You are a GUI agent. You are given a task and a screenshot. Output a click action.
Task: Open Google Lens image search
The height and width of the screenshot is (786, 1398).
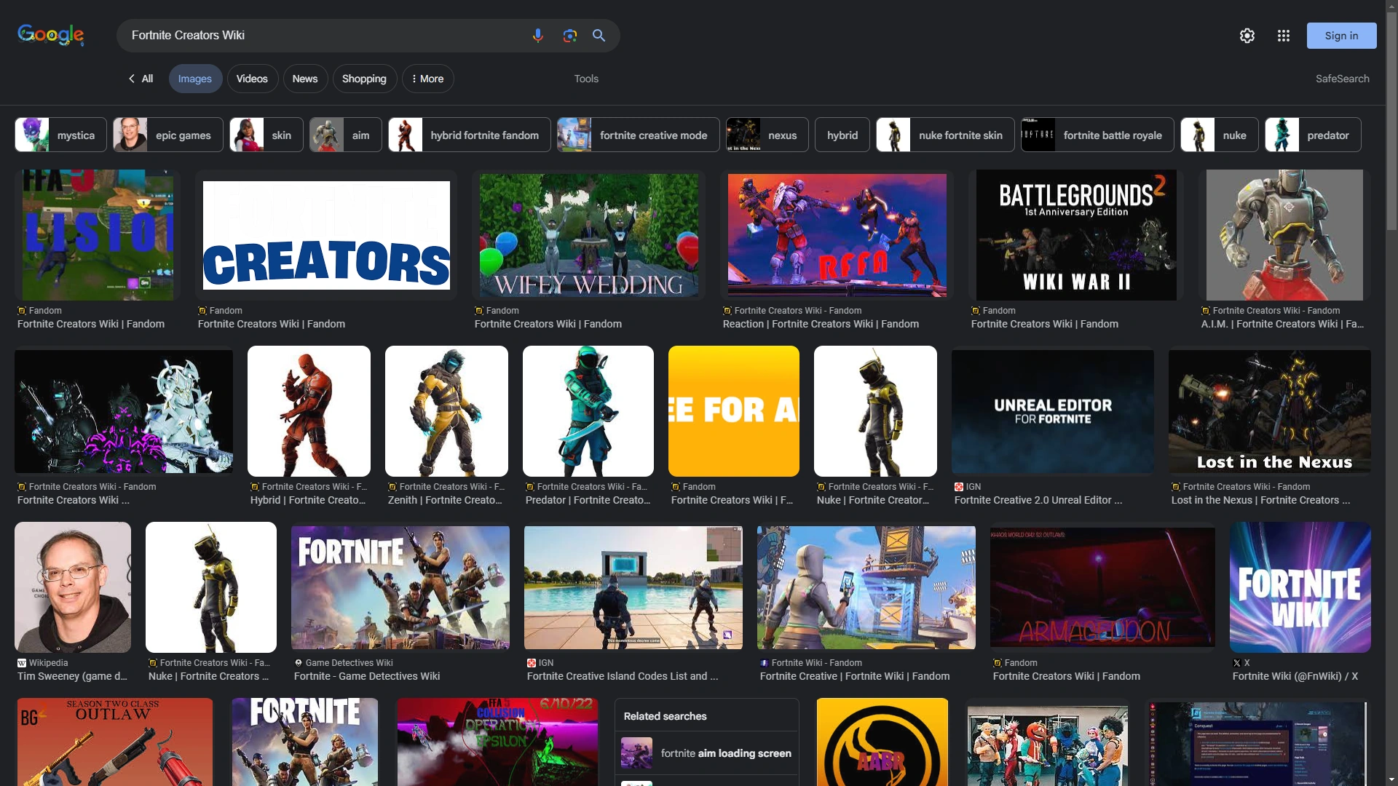point(569,36)
